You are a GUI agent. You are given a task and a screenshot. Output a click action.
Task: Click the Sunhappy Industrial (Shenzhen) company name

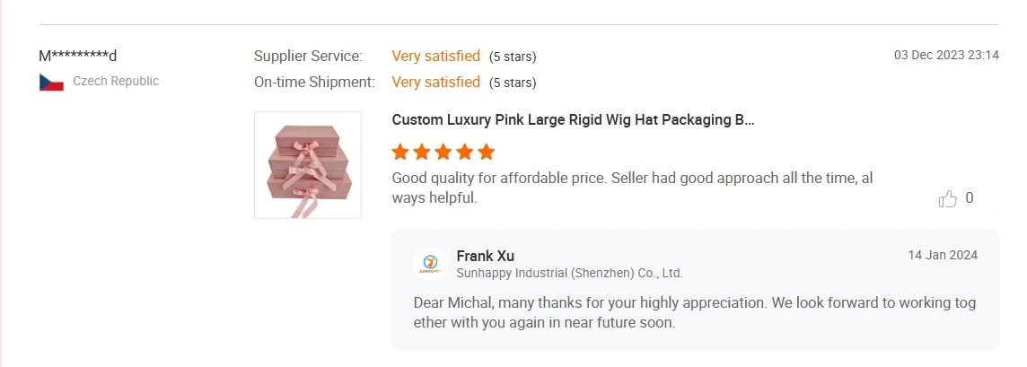(x=569, y=273)
